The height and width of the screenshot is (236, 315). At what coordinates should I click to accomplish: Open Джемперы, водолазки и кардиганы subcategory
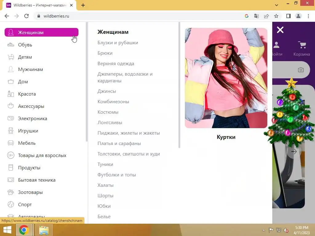(x=125, y=77)
